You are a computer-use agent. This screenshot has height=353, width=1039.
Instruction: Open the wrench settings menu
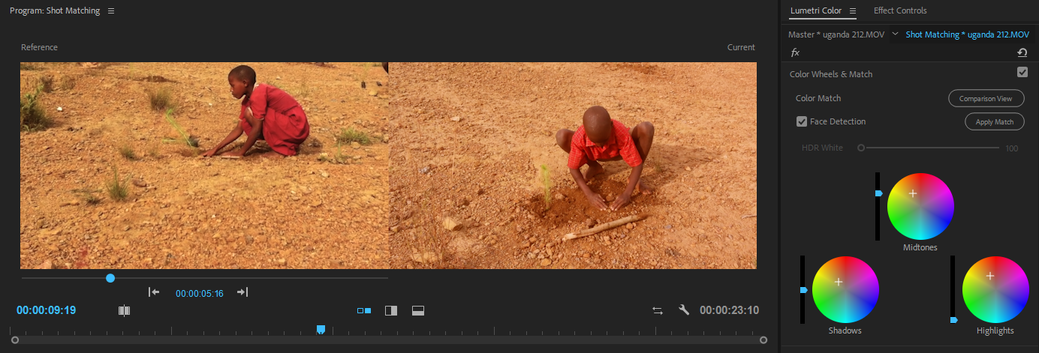(684, 310)
